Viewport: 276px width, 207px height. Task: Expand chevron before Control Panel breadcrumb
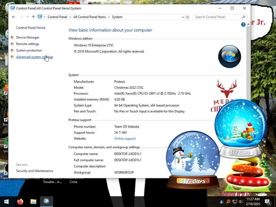point(44,17)
